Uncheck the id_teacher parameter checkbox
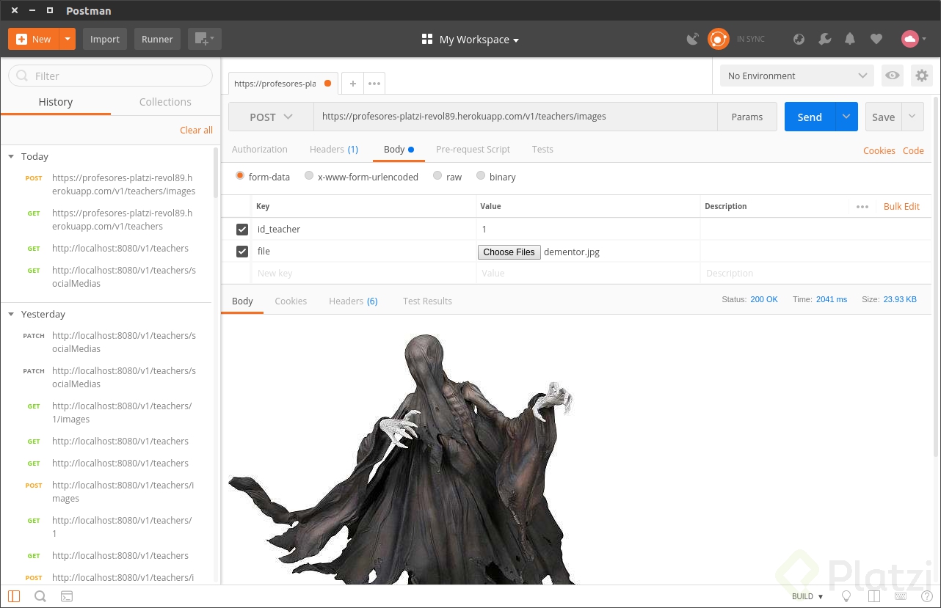 point(242,230)
